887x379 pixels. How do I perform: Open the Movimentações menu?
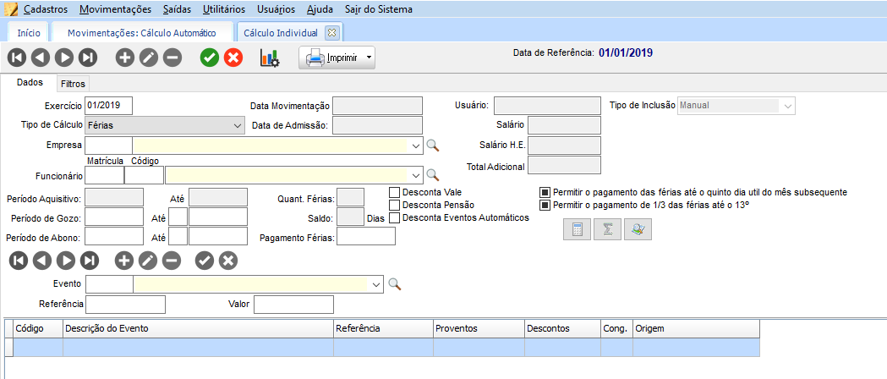coord(116,9)
